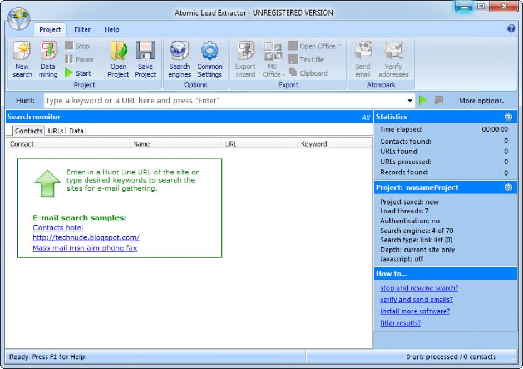
Task: Click the All filter in Search monitor
Action: pyautogui.click(x=366, y=117)
